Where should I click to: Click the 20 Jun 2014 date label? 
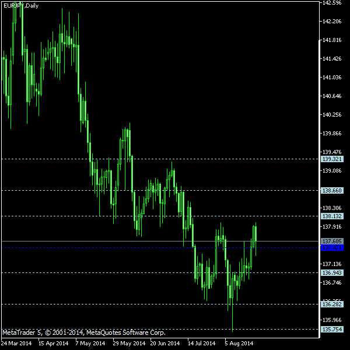click(x=165, y=344)
